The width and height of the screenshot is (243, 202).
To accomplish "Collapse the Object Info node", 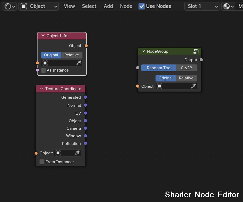I will 43,36.
